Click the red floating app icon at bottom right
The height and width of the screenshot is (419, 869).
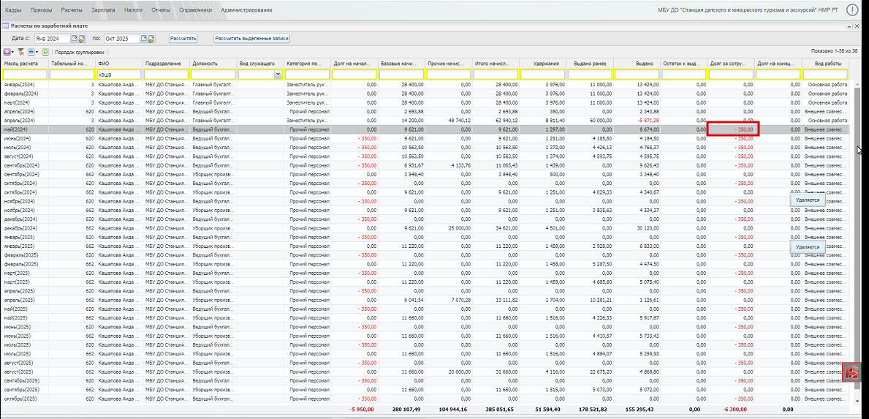click(x=851, y=372)
